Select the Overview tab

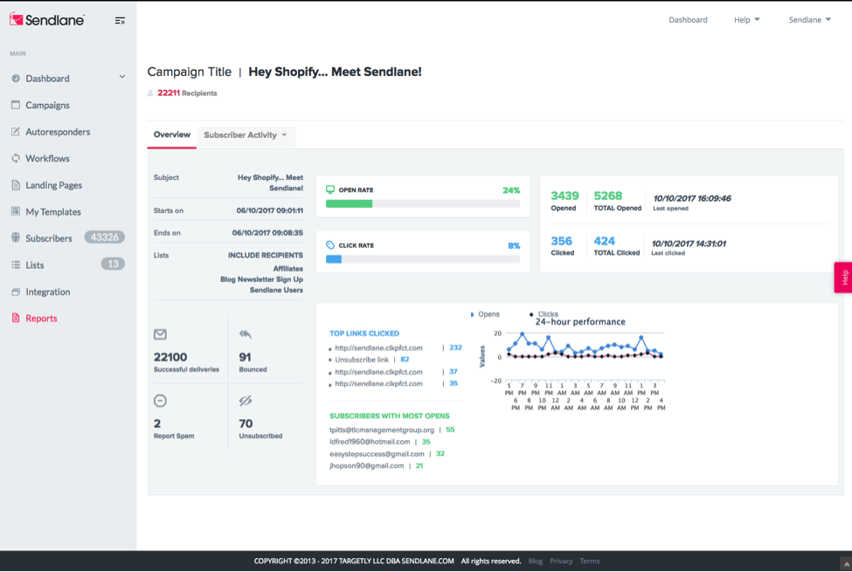(171, 134)
